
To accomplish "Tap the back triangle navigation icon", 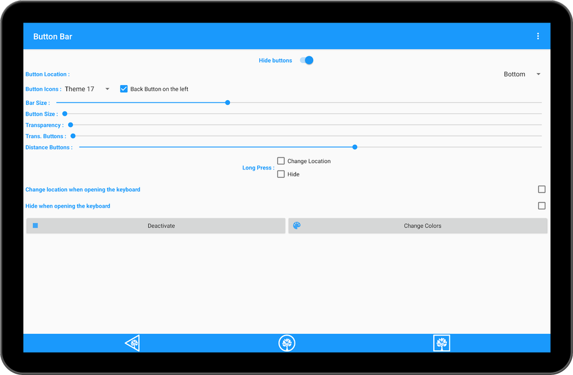I will coord(132,343).
